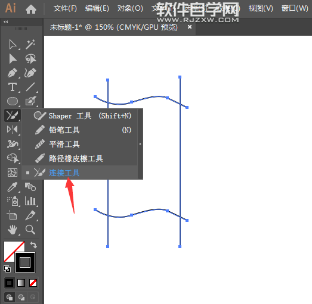Click the Home icon

31,9
